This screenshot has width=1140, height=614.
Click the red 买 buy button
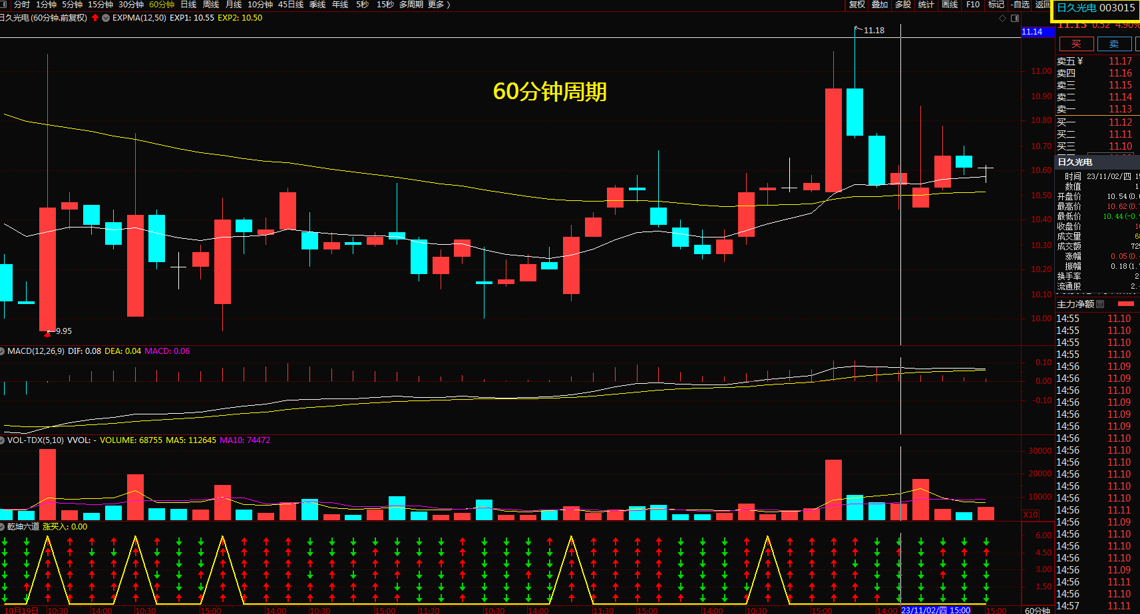(x=1077, y=44)
